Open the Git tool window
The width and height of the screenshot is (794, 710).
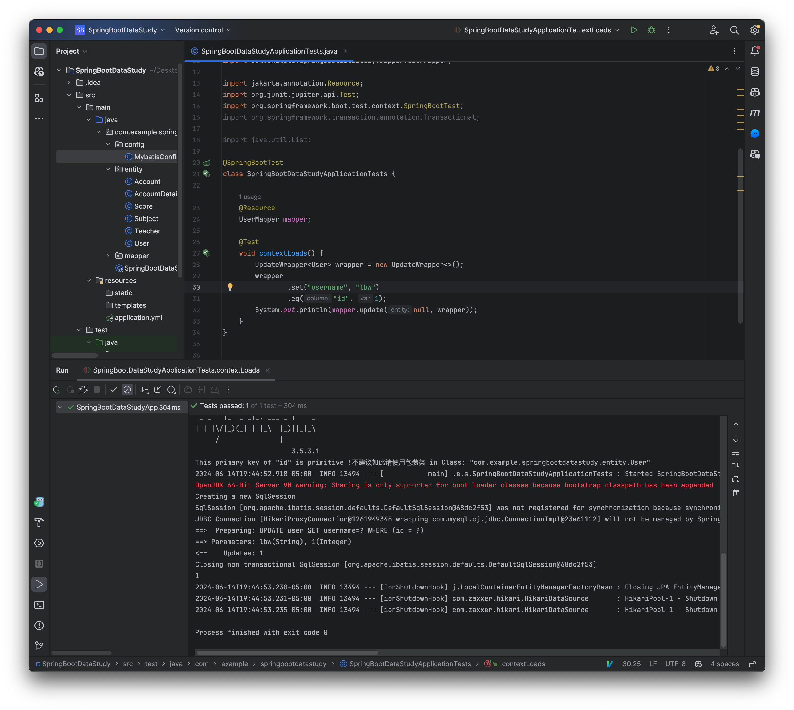pos(39,646)
